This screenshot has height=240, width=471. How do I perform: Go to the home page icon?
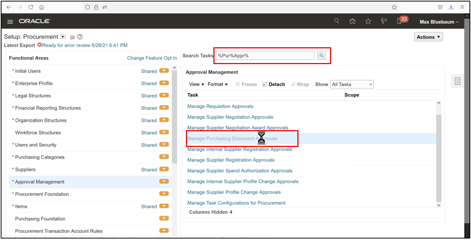click(x=352, y=21)
